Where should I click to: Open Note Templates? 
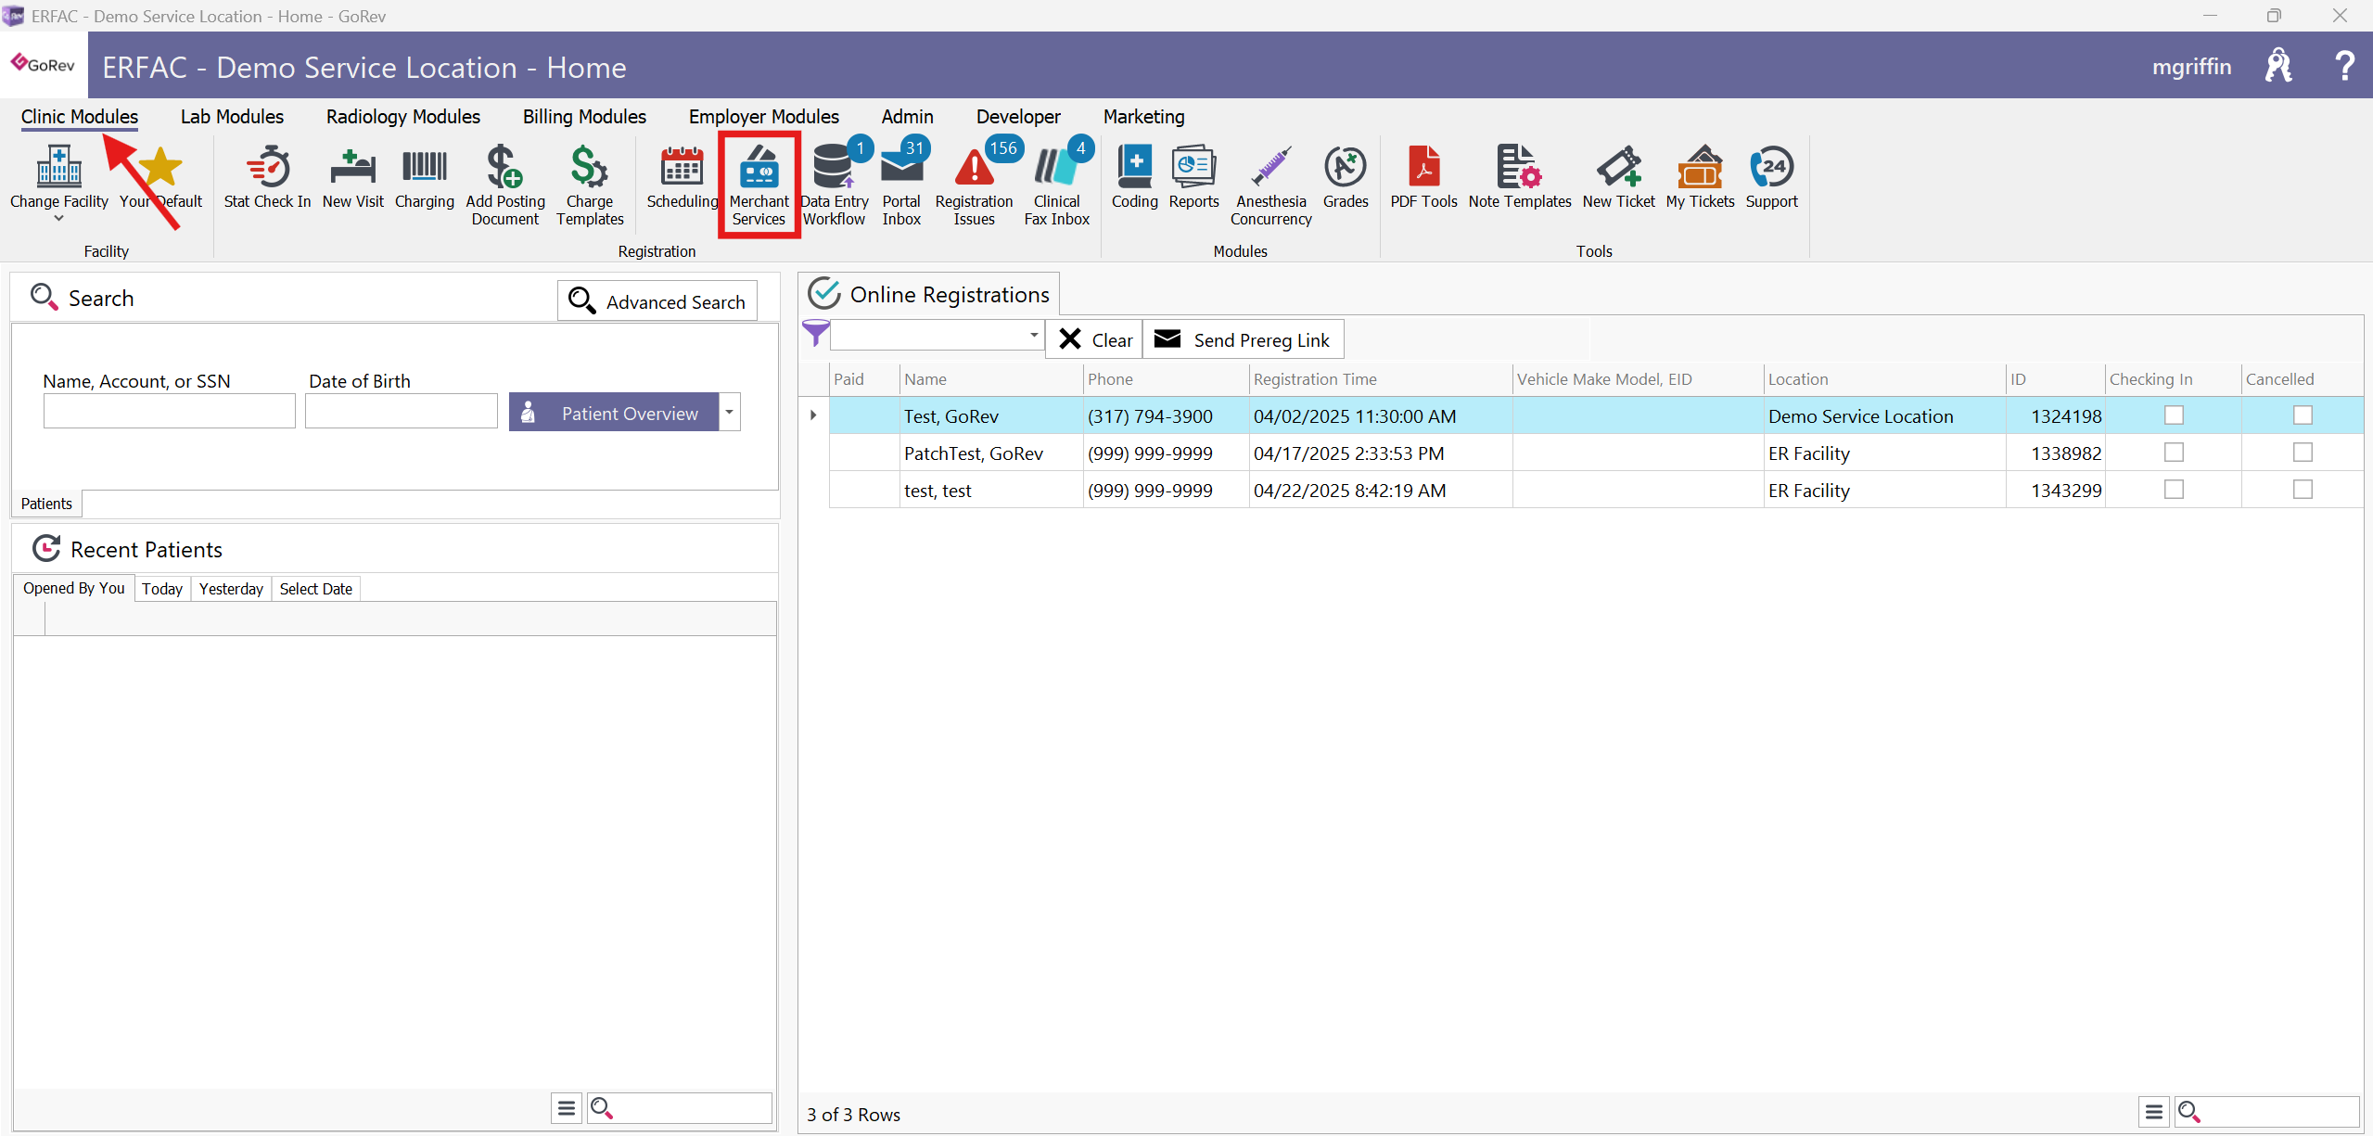[x=1519, y=177]
